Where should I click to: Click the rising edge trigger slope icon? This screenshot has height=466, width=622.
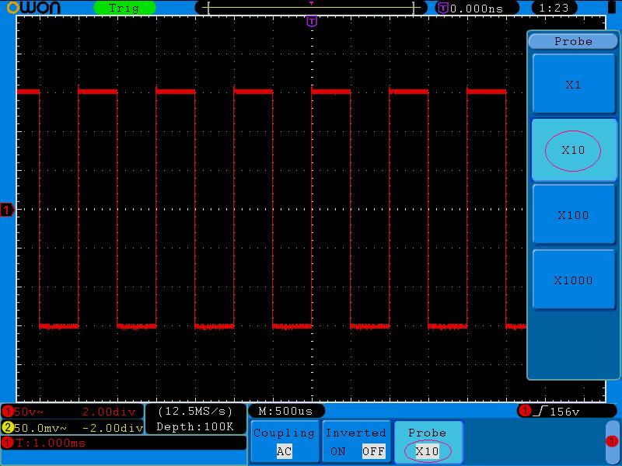[540, 412]
